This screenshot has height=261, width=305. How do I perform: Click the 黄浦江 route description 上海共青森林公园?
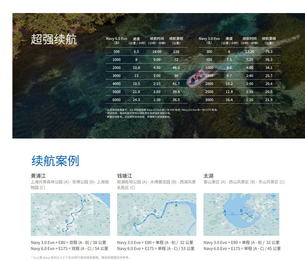point(70,185)
